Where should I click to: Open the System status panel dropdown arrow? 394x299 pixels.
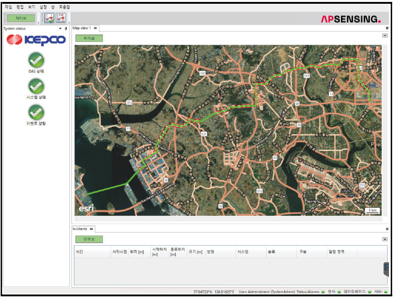60,29
